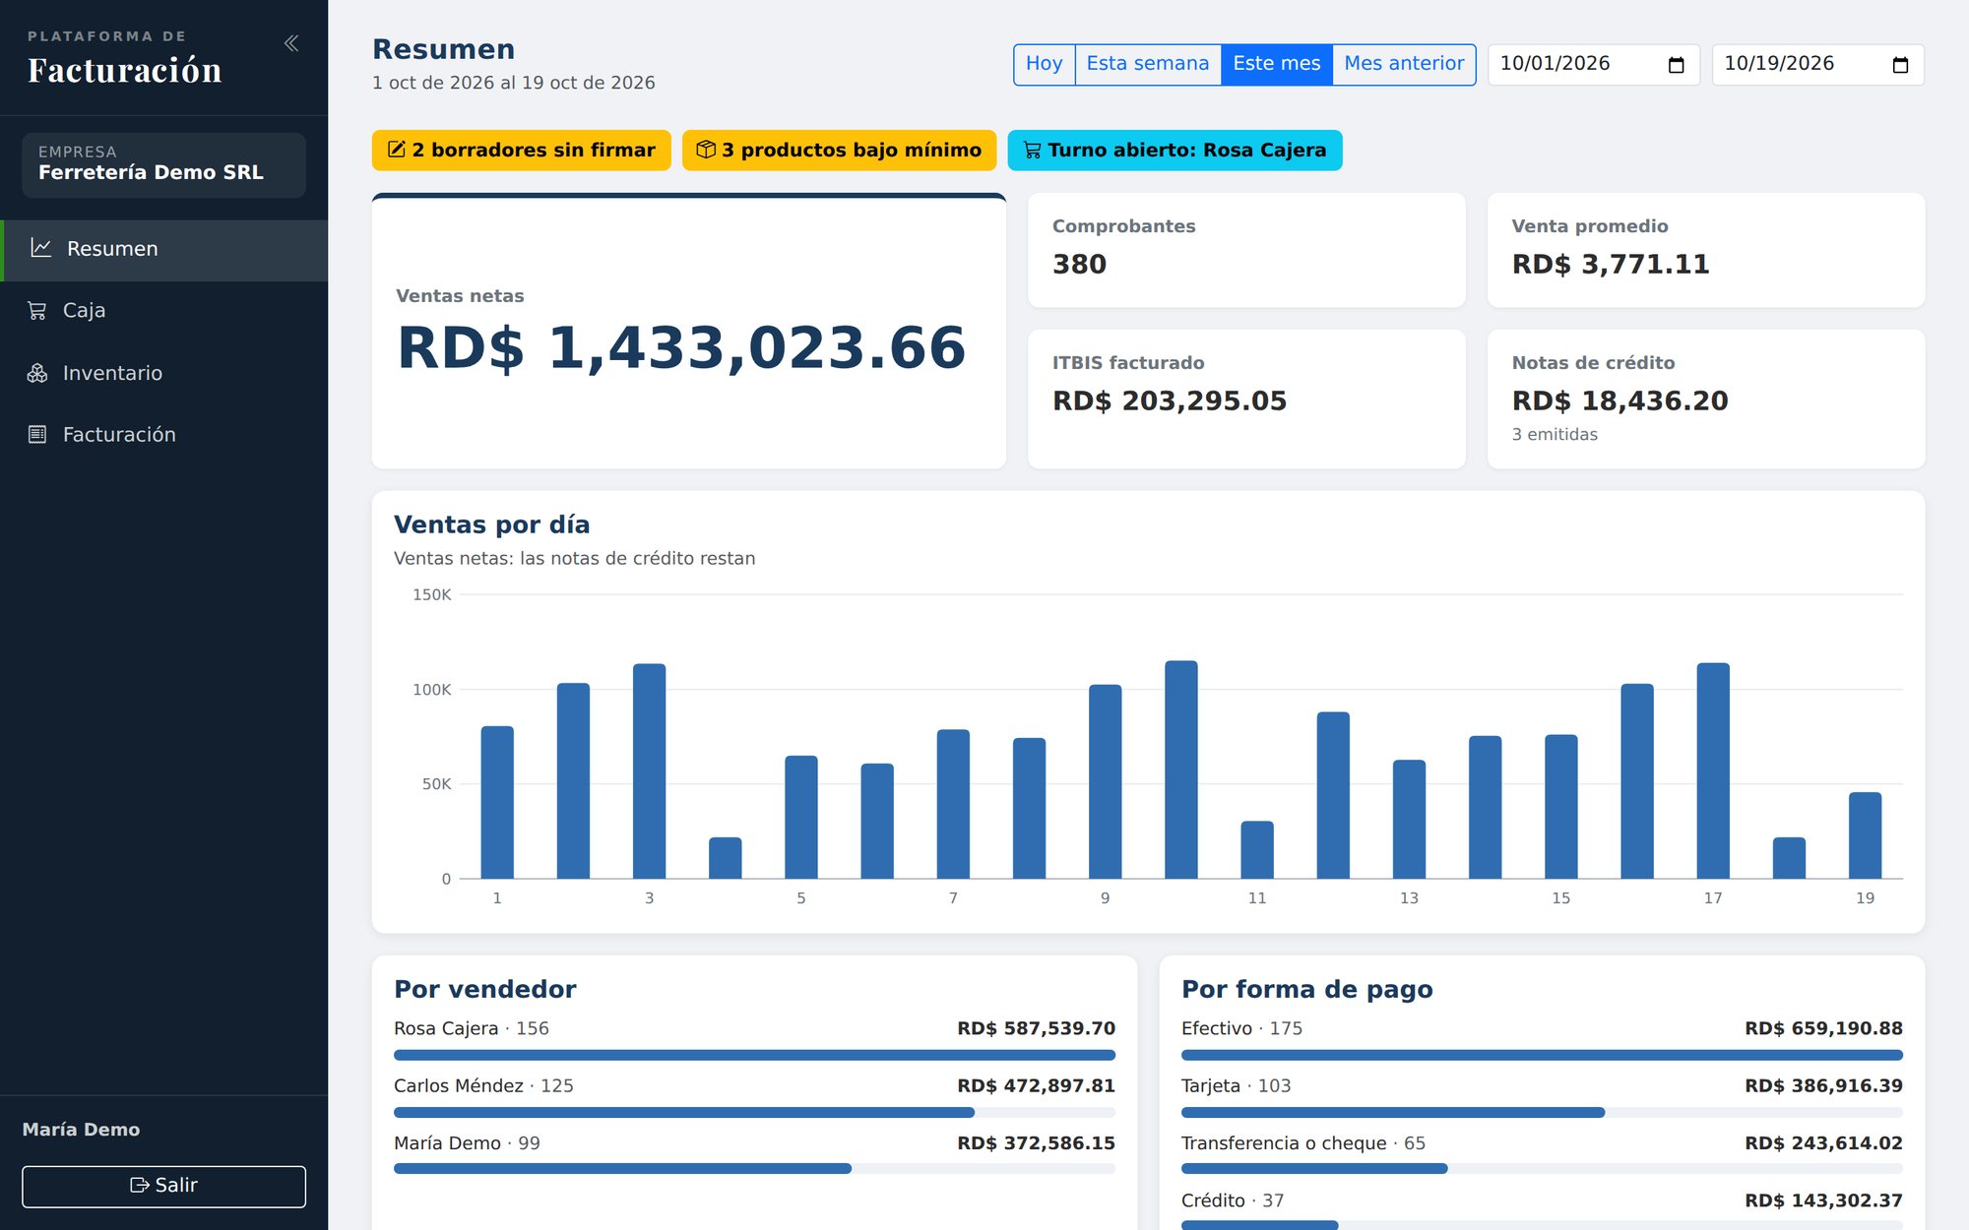Viewport: 1969px width, 1230px height.
Task: Open the 2 borradores sin firmar alert
Action: click(x=522, y=150)
